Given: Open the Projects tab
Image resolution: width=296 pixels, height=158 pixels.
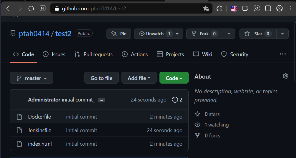Looking at the screenshot, I should point(170,54).
